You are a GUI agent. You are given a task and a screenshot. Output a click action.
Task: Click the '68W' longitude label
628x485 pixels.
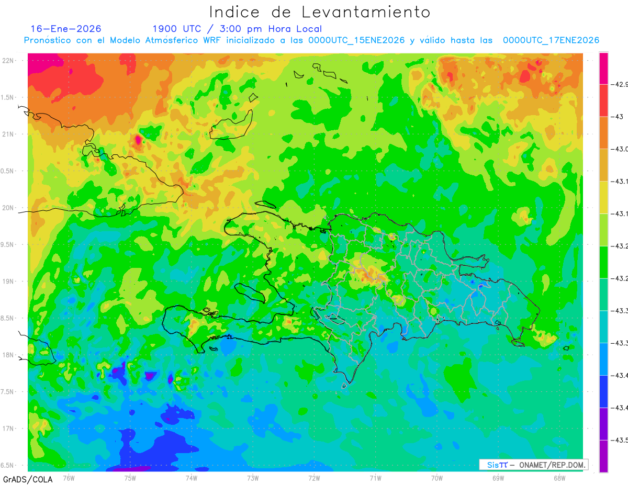pyautogui.click(x=559, y=478)
